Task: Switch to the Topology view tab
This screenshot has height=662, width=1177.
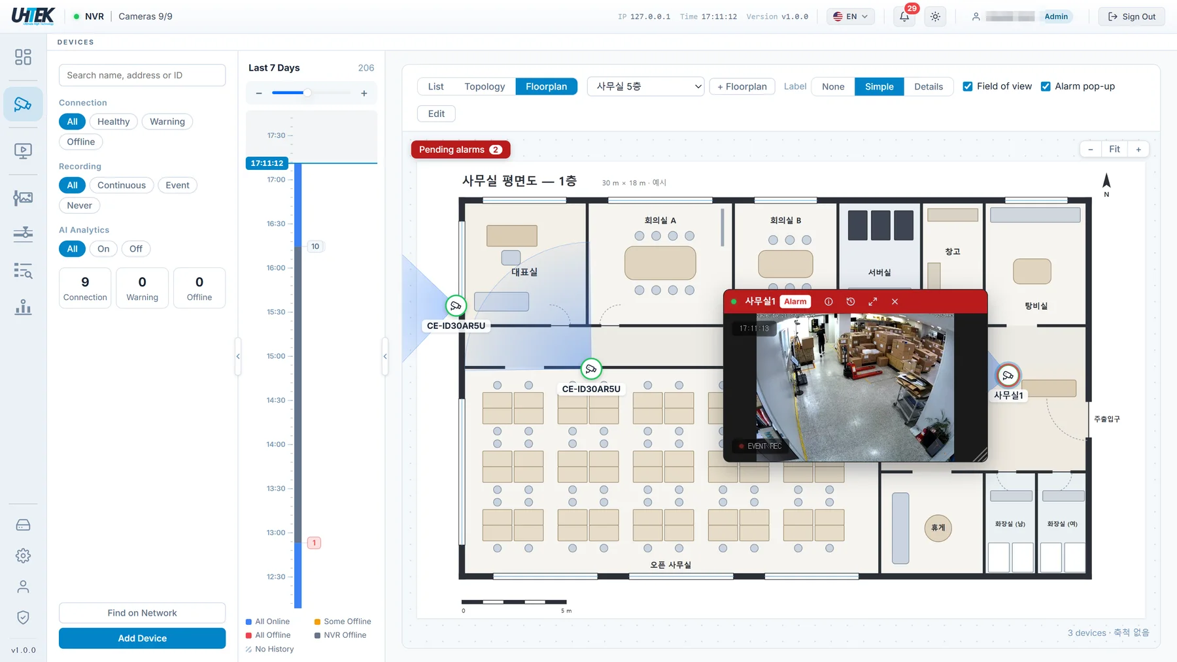Action: [485, 86]
